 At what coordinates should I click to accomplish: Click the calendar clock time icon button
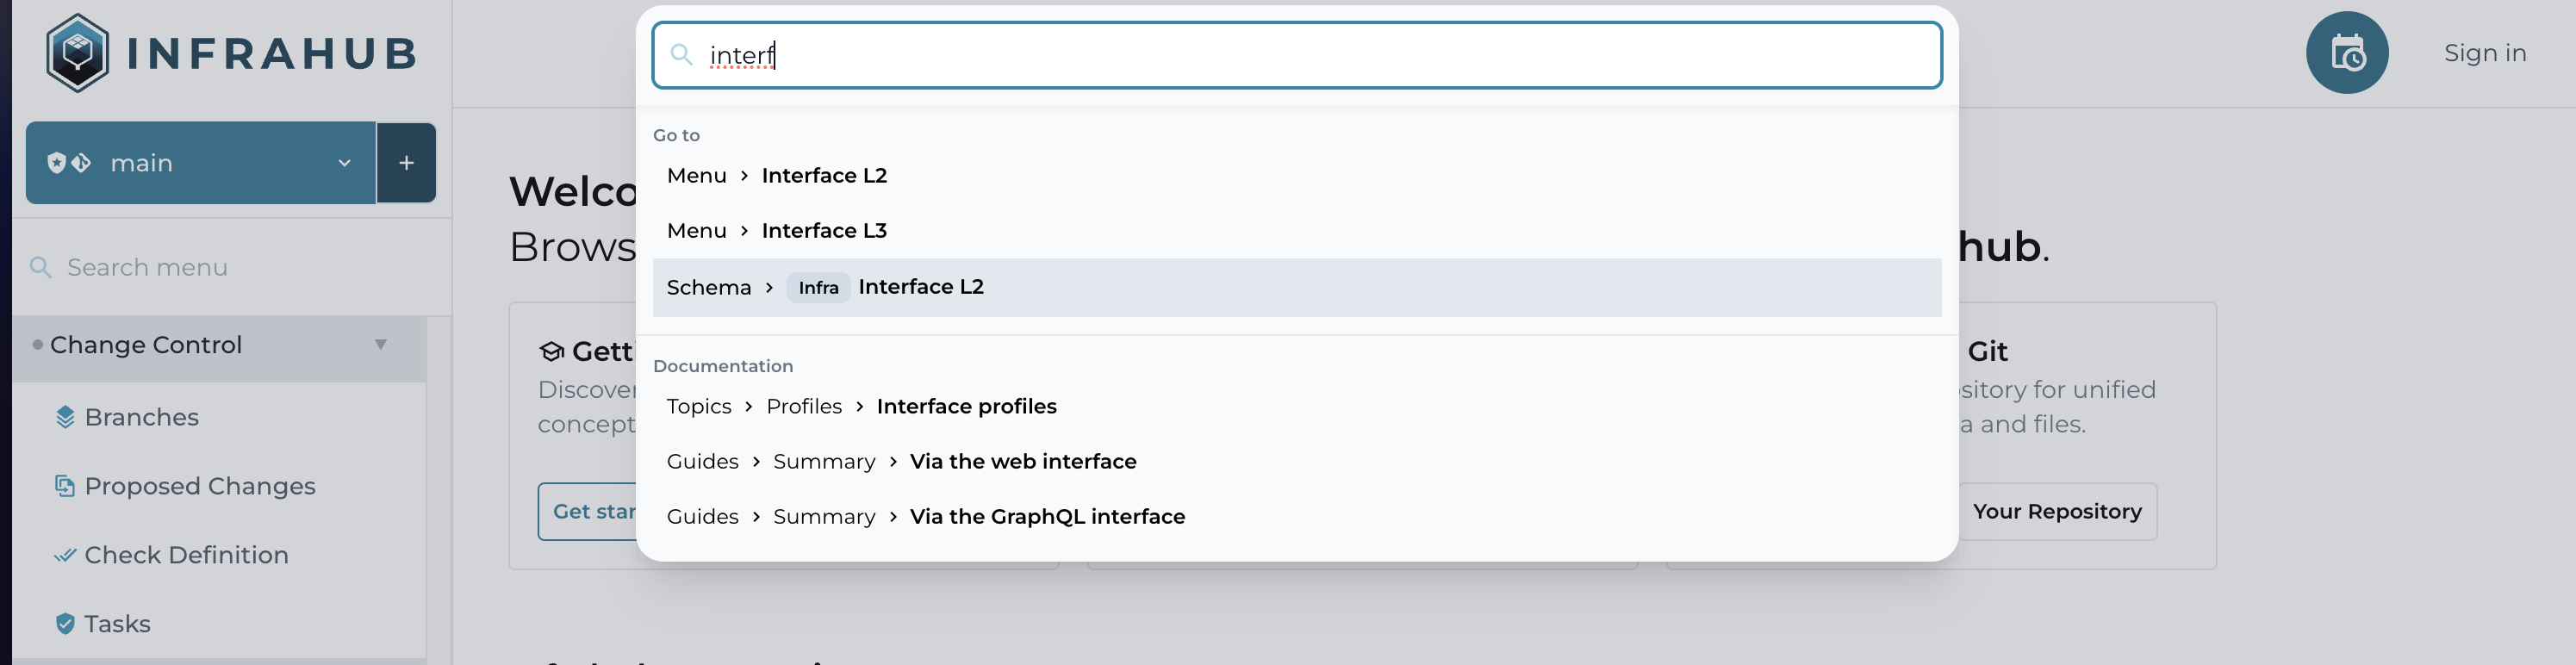pyautogui.click(x=2346, y=53)
